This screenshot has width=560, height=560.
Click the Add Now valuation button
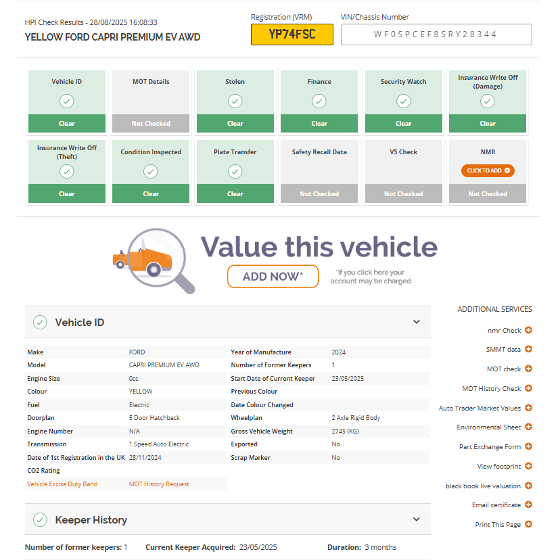pyautogui.click(x=273, y=277)
